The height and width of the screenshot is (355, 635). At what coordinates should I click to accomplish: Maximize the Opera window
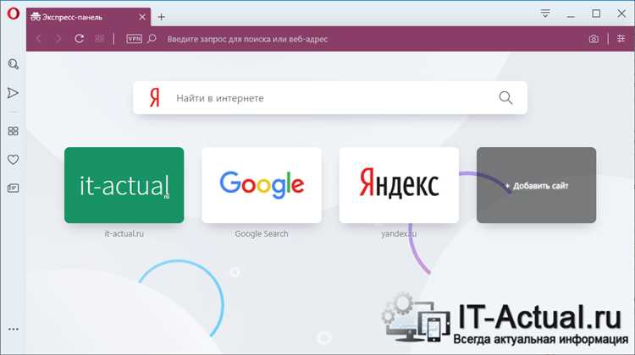[x=596, y=14]
